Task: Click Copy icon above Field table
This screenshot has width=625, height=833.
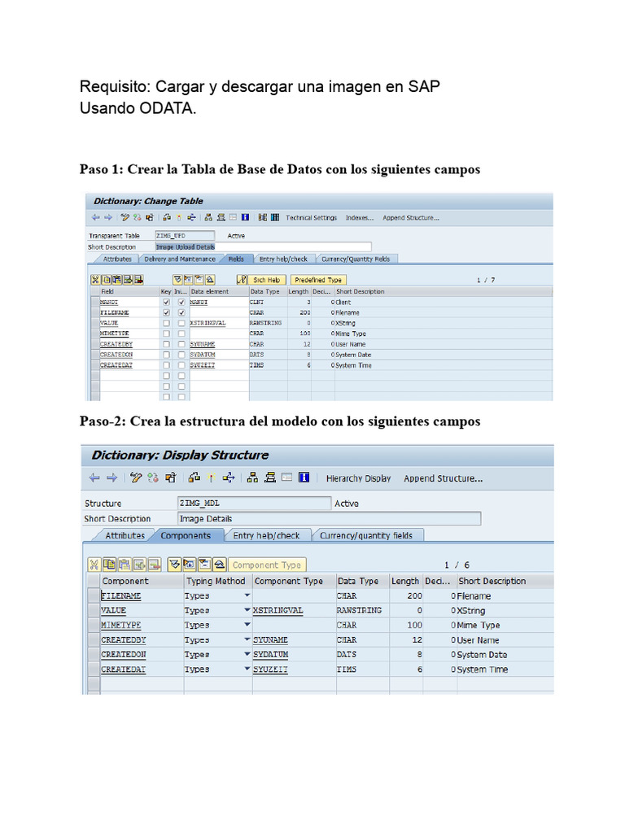Action: pyautogui.click(x=106, y=280)
